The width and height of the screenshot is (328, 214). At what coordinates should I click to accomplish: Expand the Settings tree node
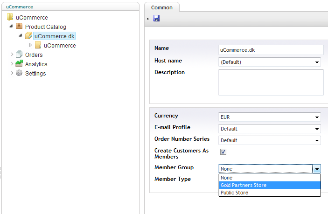pos(12,73)
